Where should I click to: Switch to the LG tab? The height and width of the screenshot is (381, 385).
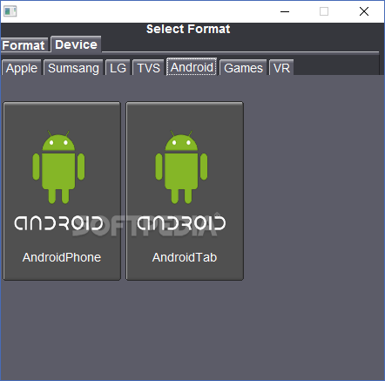click(x=118, y=68)
